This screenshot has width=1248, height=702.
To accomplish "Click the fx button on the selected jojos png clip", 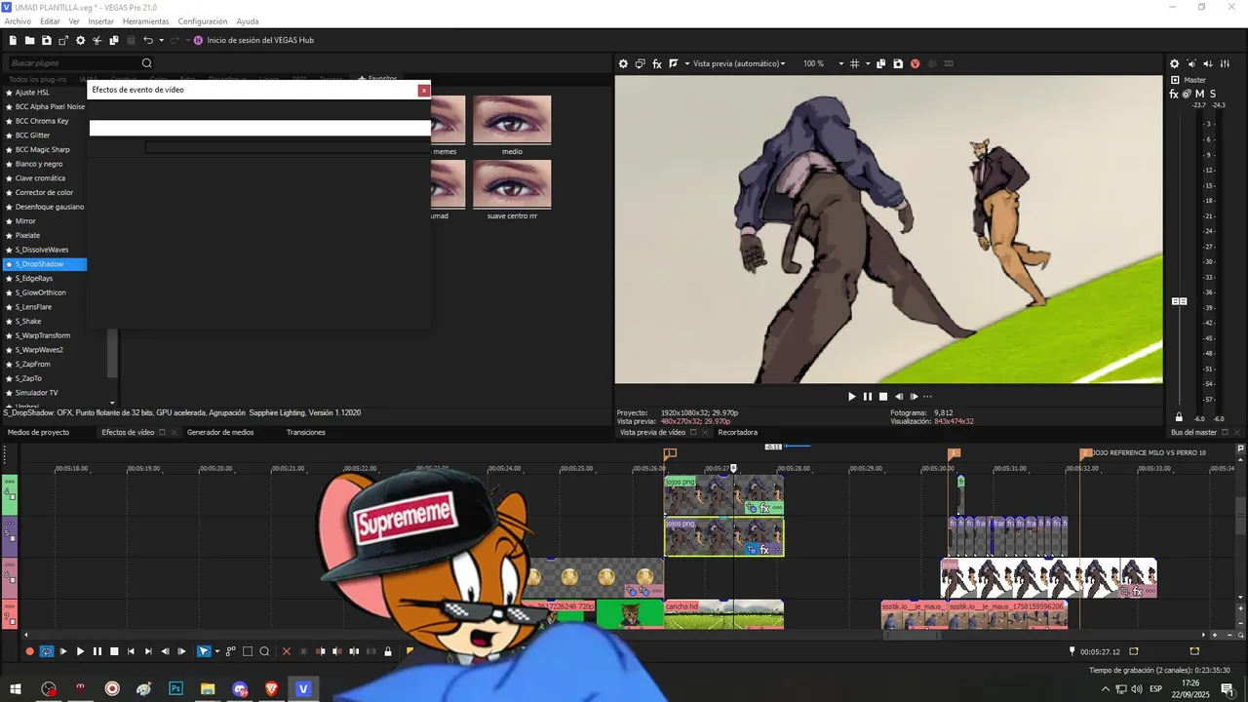I will tap(765, 551).
